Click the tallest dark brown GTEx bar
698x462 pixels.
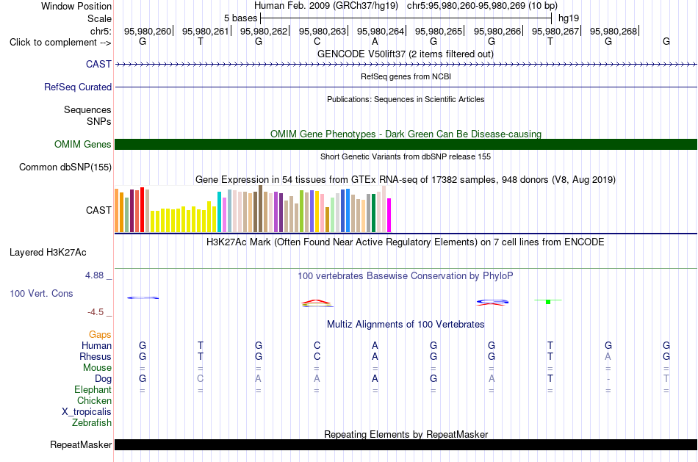pyautogui.click(x=260, y=209)
